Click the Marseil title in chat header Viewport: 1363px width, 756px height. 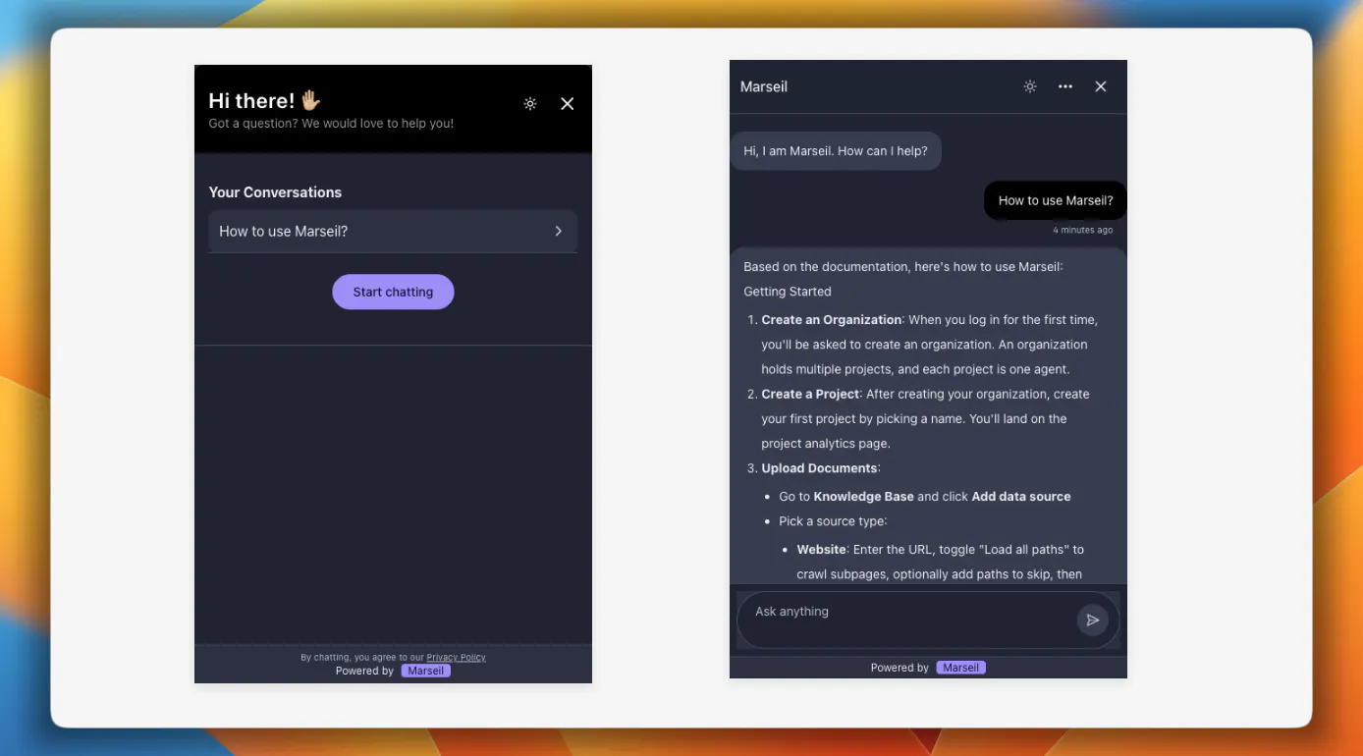[x=764, y=86]
